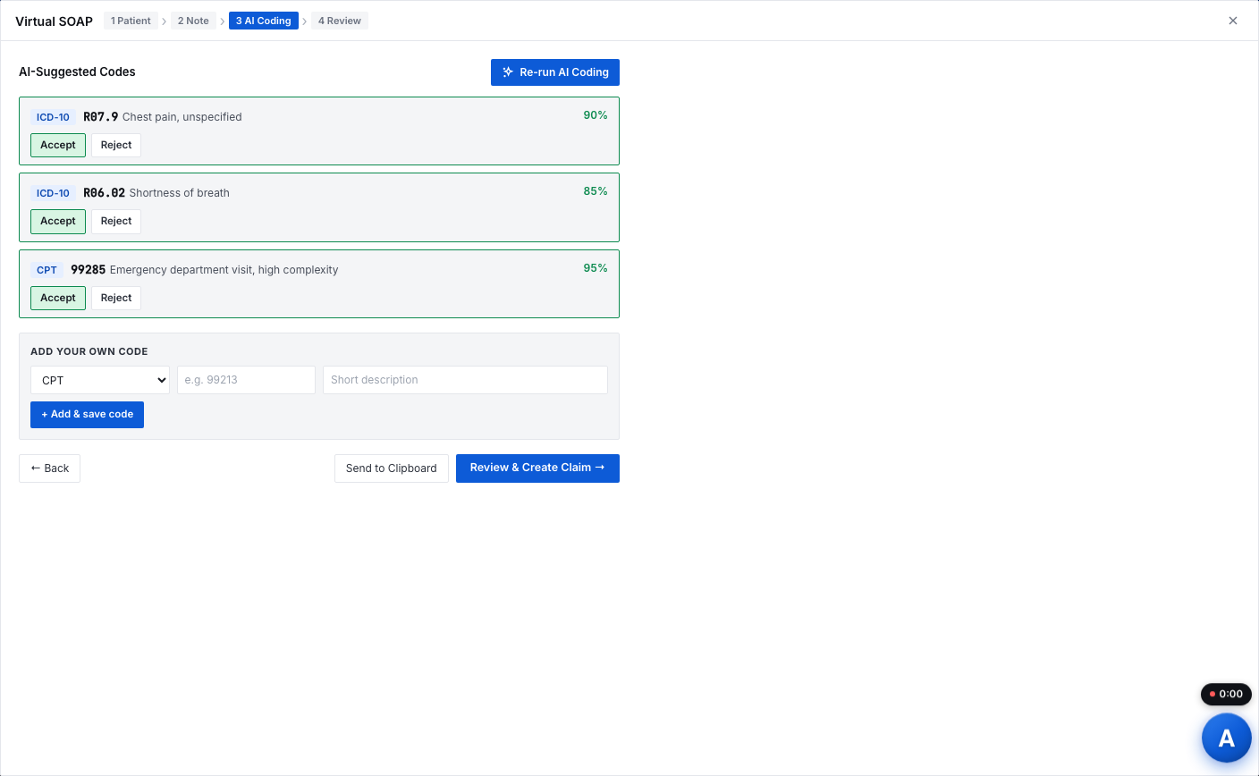Accept the R06.02 Shortness of breath code
Screen dimensions: 1259x776
tap(58, 221)
